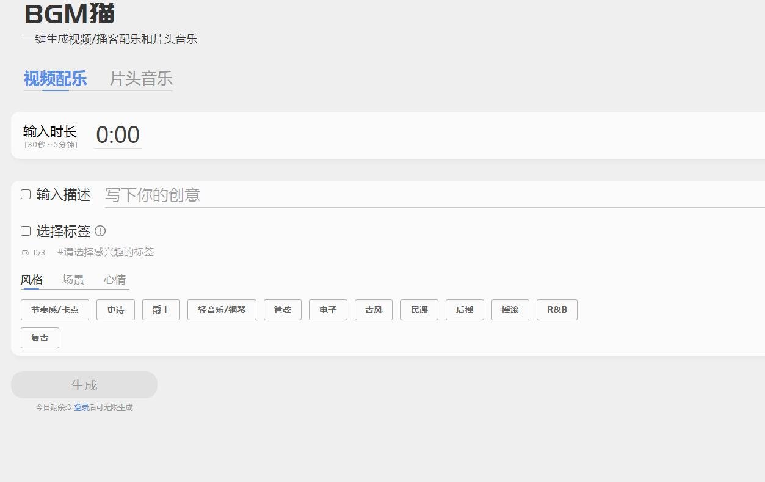Click the 输入时长 label

(50, 131)
